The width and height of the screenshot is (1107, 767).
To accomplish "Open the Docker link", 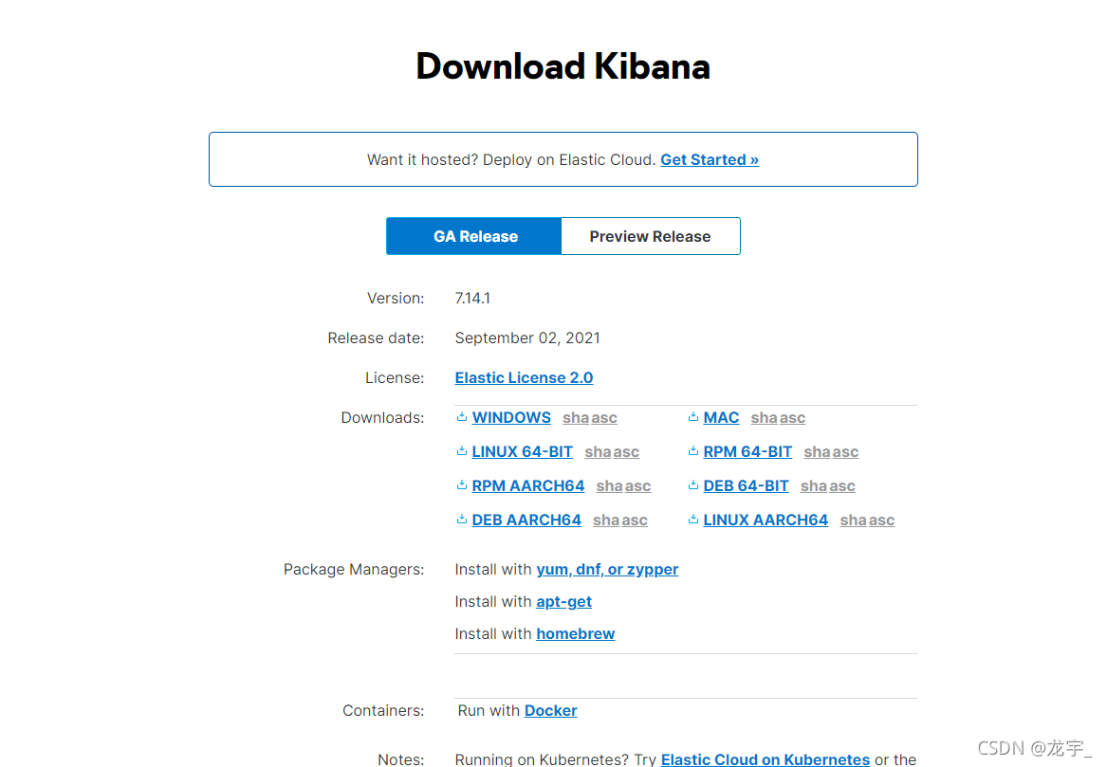I will coord(551,710).
